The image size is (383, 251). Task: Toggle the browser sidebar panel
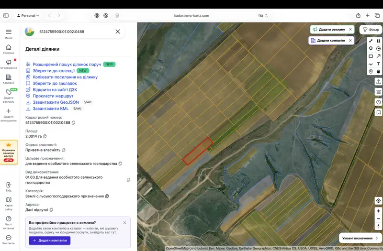6,16
